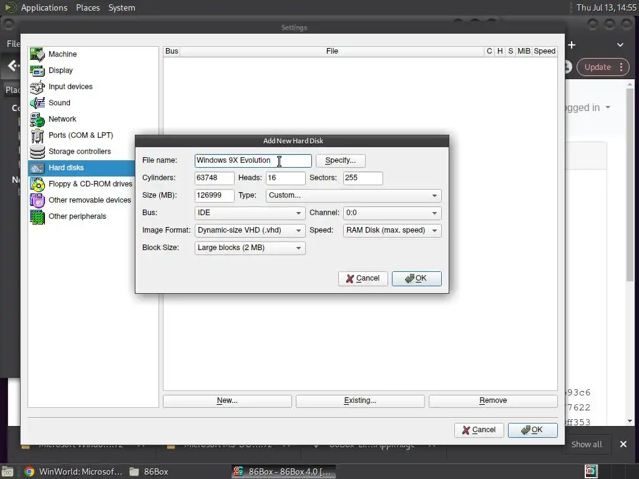Screen dimensions: 639x479
Task: Click the clock showing Thu Jul 13
Action: (x=606, y=7)
